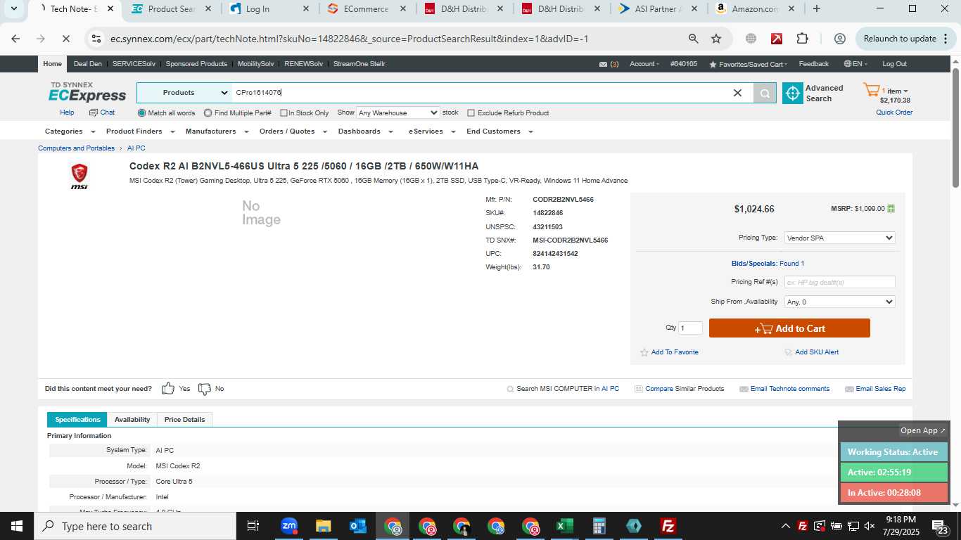Open Sponsored Products top menu
Screen dimensions: 961x540
point(196,64)
